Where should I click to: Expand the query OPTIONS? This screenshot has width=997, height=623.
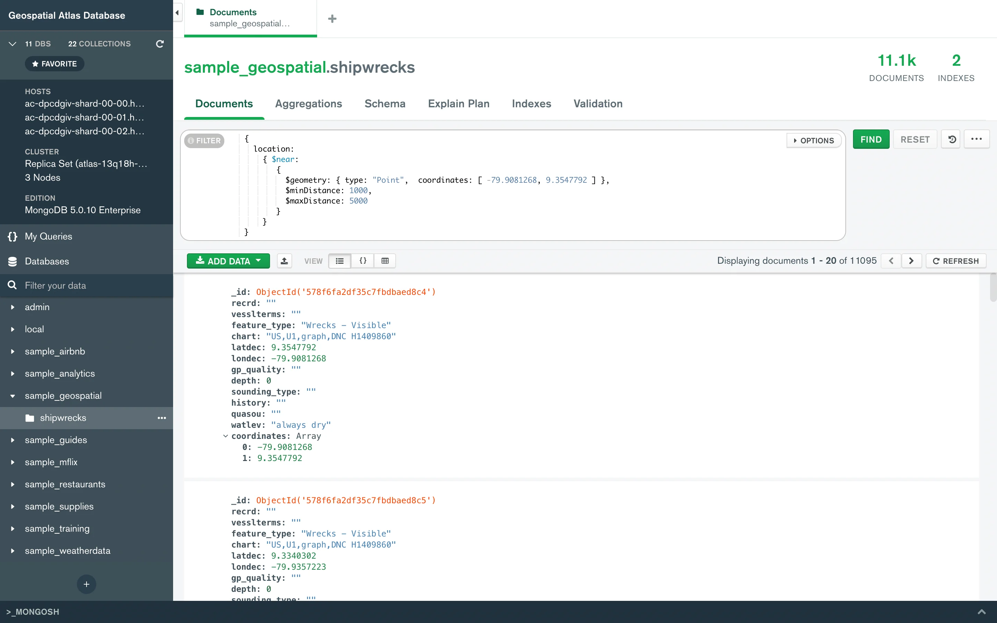pyautogui.click(x=814, y=141)
